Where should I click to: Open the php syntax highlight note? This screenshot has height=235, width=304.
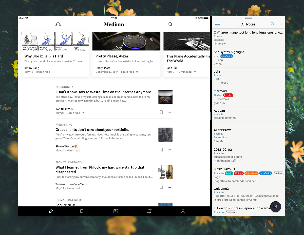pos(248,58)
